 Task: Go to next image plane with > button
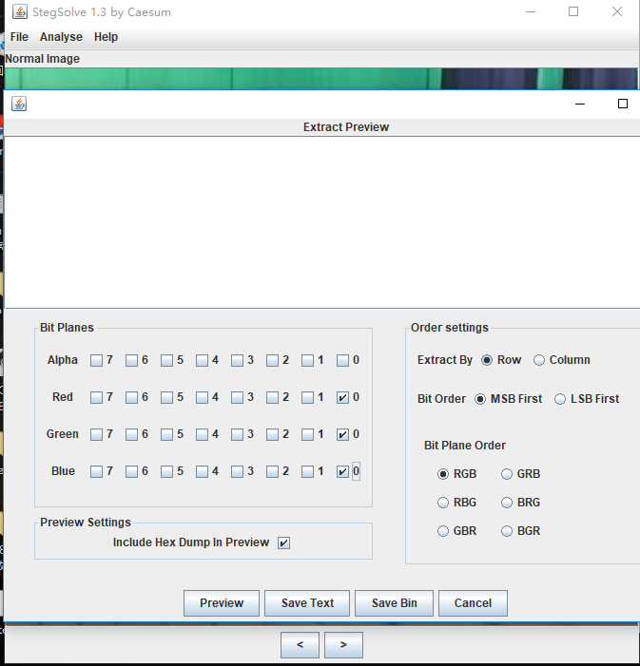tap(343, 645)
